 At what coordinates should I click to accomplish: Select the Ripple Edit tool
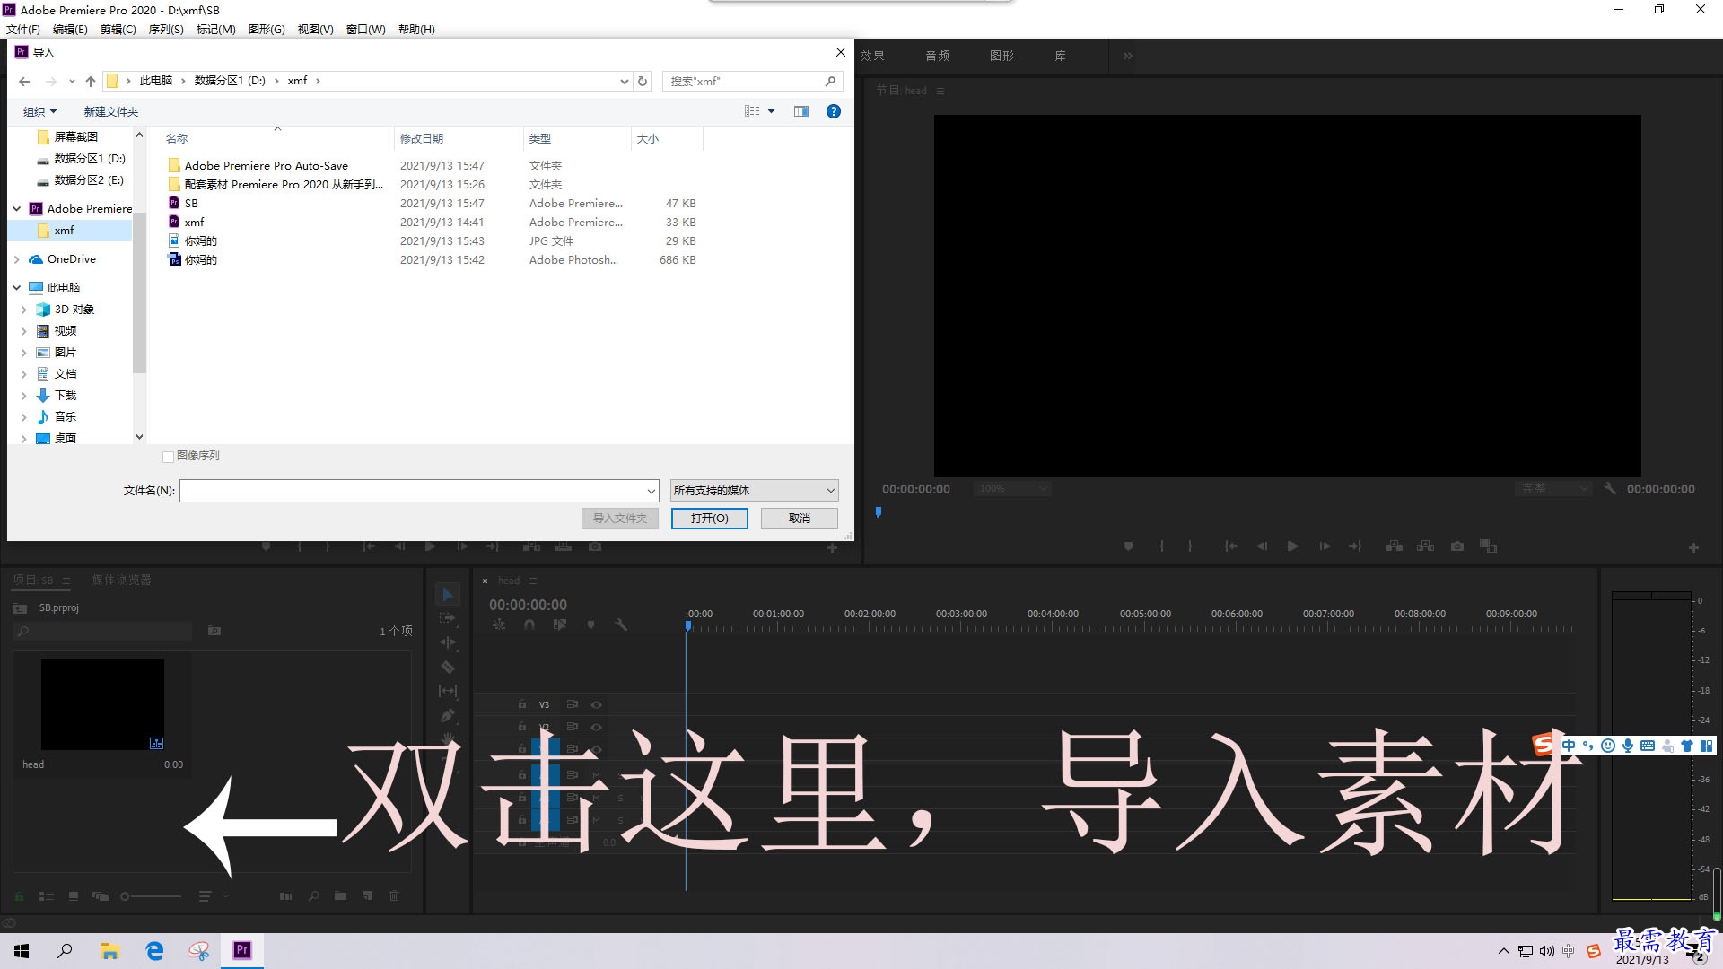point(448,642)
